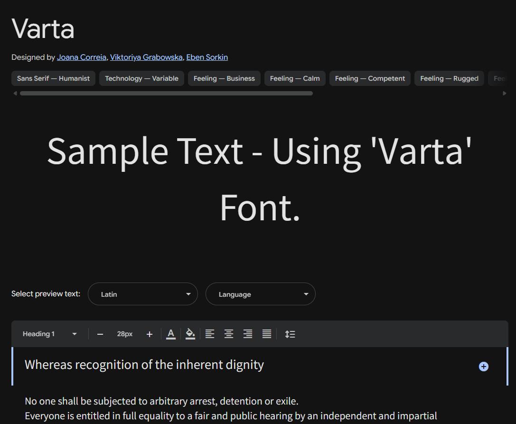The width and height of the screenshot is (516, 424).
Task: Click the tag scrollbar left arrow
Action: click(15, 94)
